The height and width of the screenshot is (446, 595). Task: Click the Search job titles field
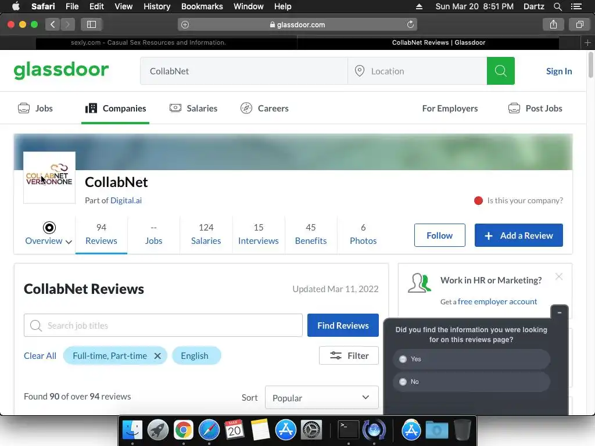pos(163,325)
